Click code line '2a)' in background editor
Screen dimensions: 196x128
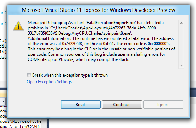tap(3, 41)
